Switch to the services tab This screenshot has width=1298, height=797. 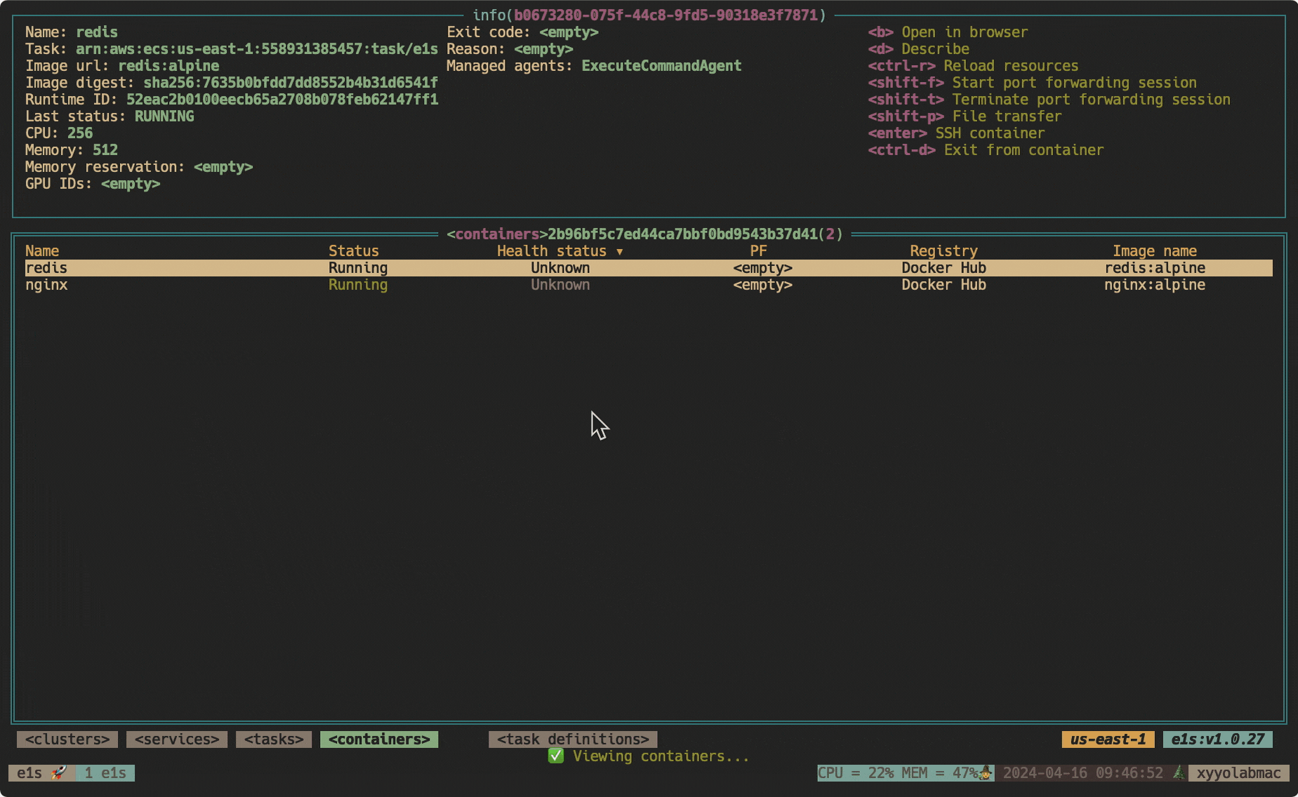(x=177, y=739)
